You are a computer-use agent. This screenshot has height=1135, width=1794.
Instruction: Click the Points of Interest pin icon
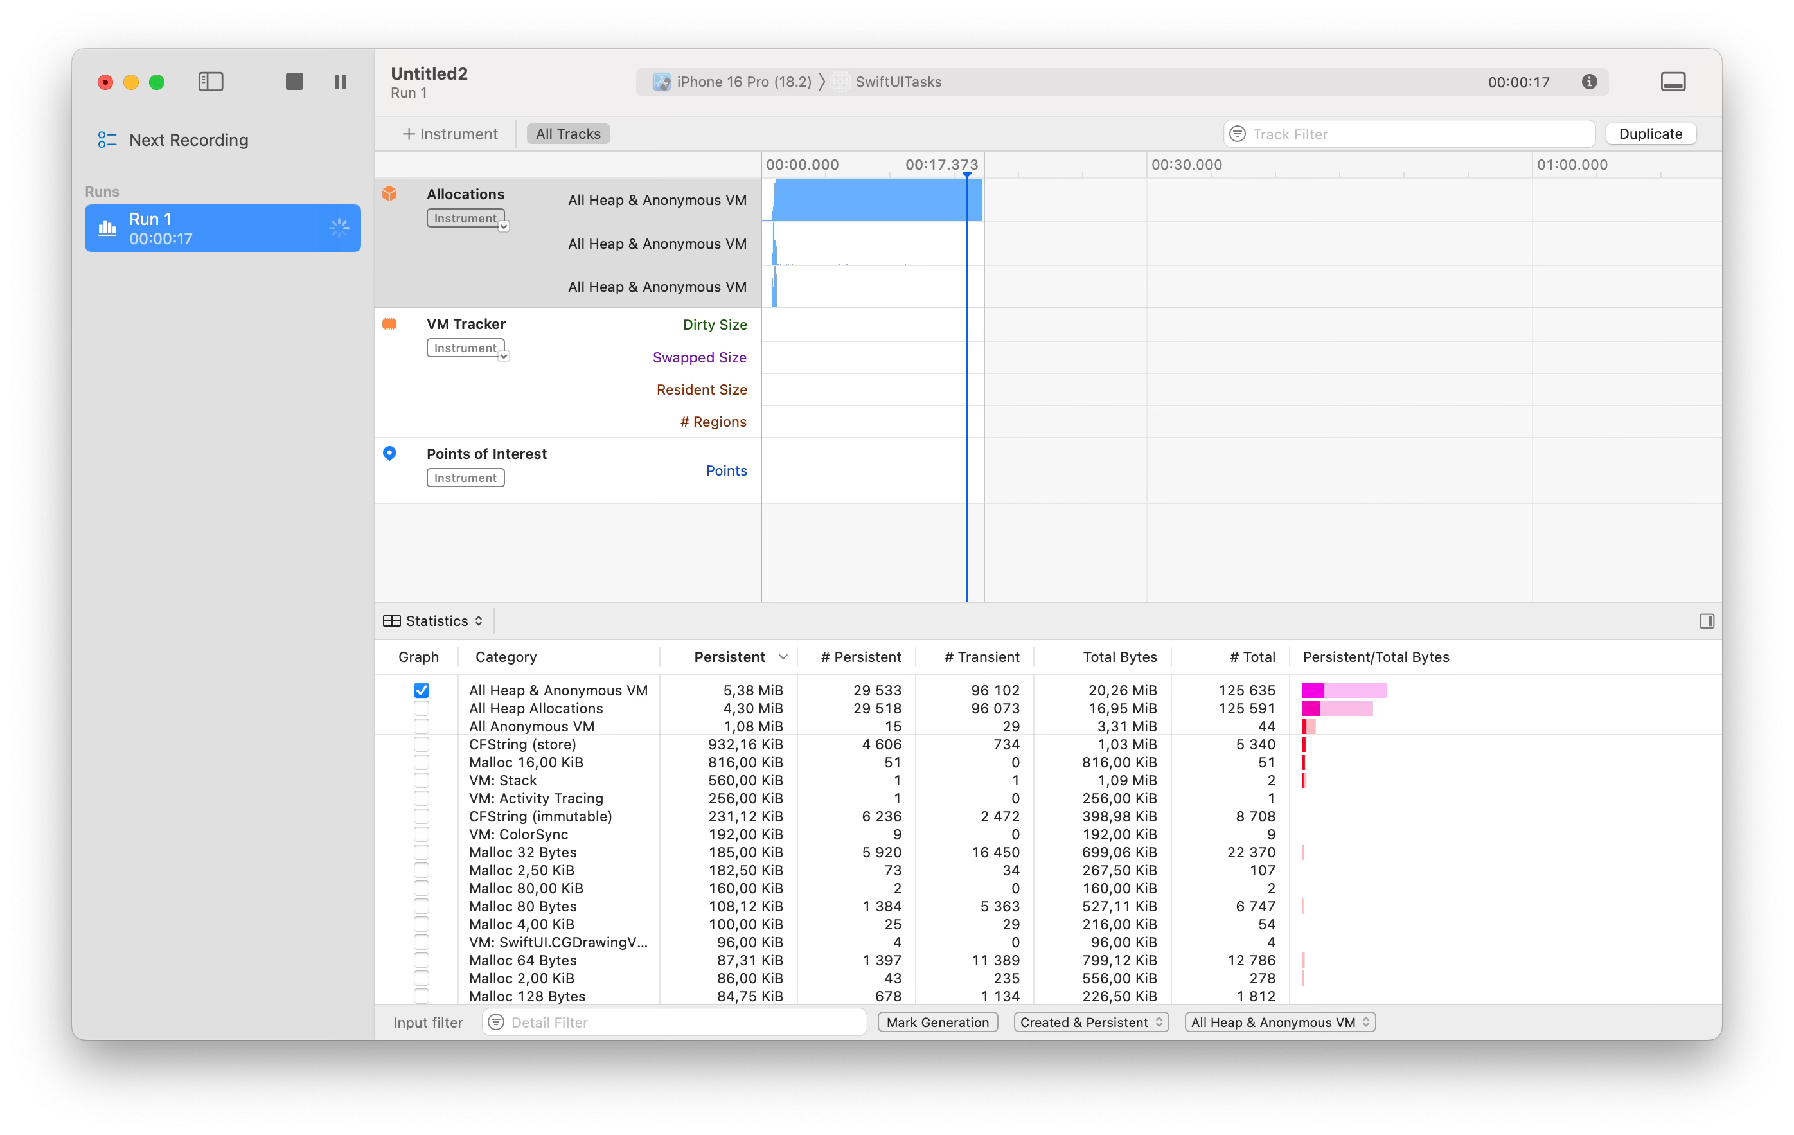coord(389,453)
